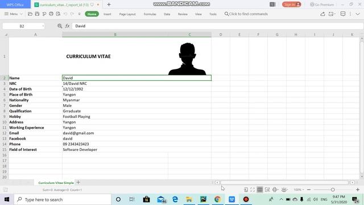
Task: Switch to normal grid view in status bar
Action: pos(260,190)
